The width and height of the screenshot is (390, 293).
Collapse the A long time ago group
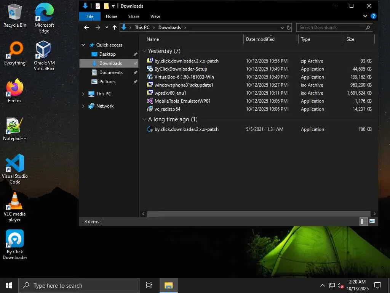[144, 119]
